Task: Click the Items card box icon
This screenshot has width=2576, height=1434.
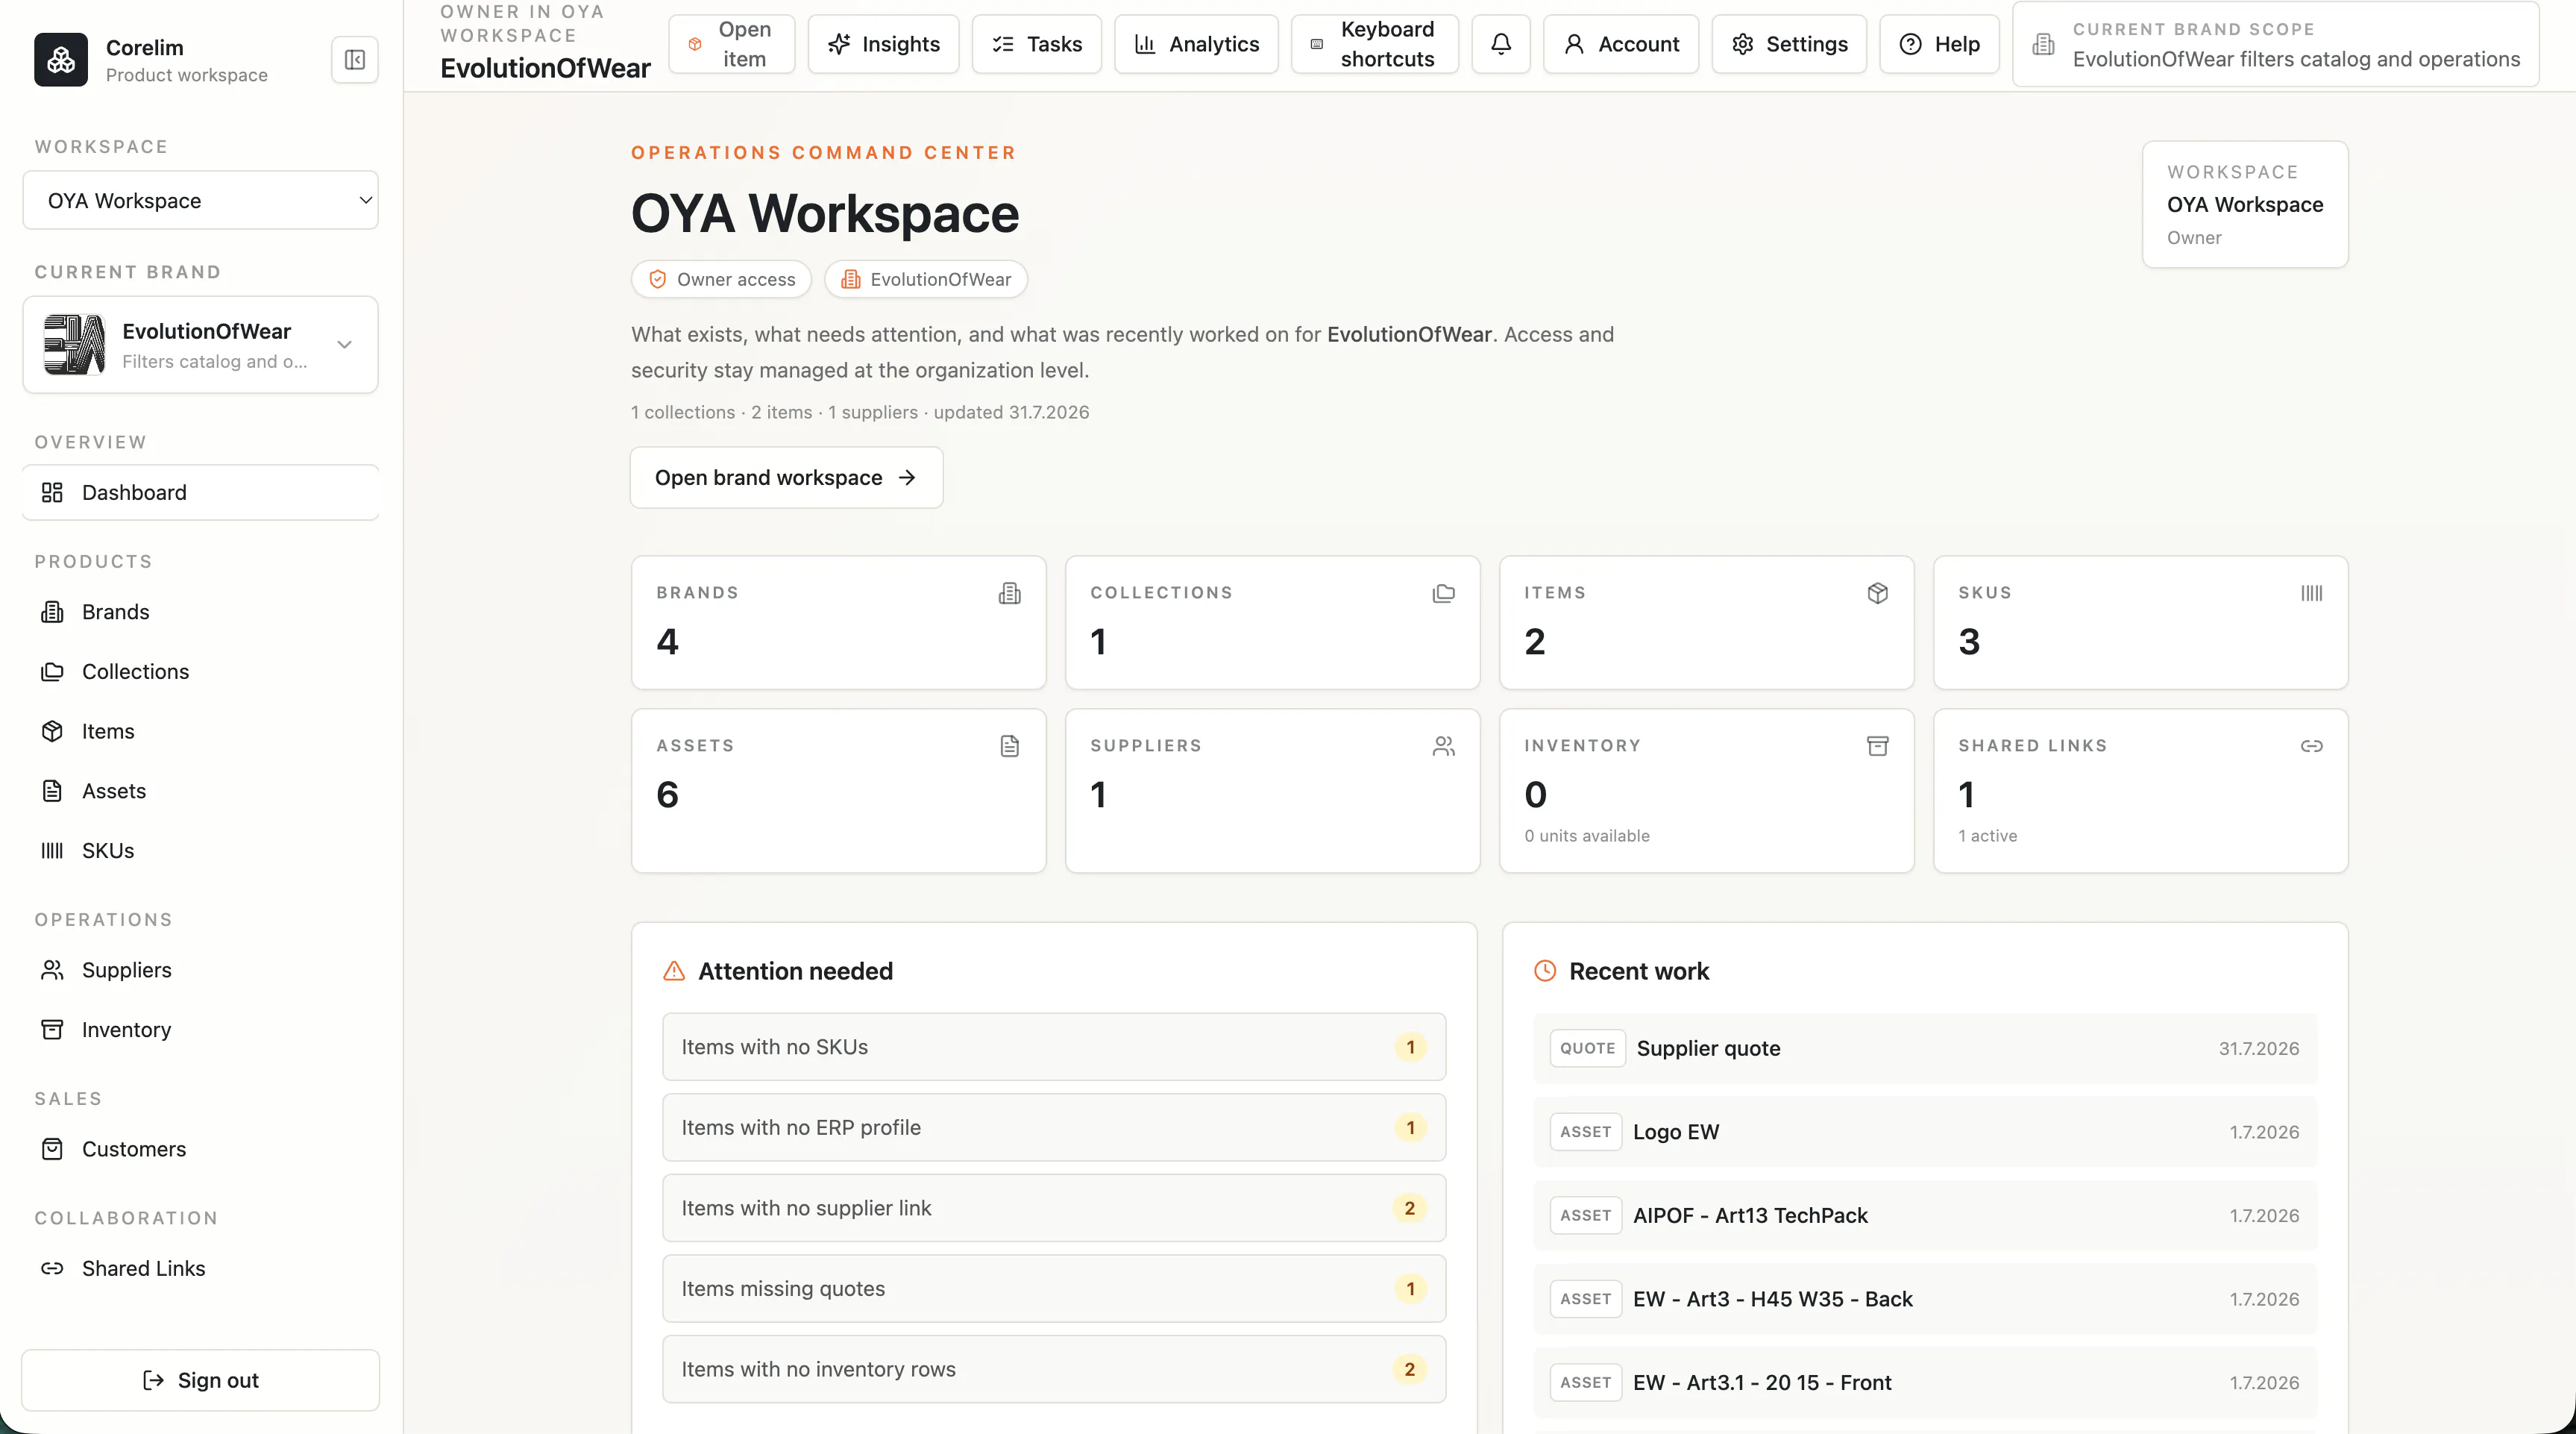Action: (x=1877, y=593)
